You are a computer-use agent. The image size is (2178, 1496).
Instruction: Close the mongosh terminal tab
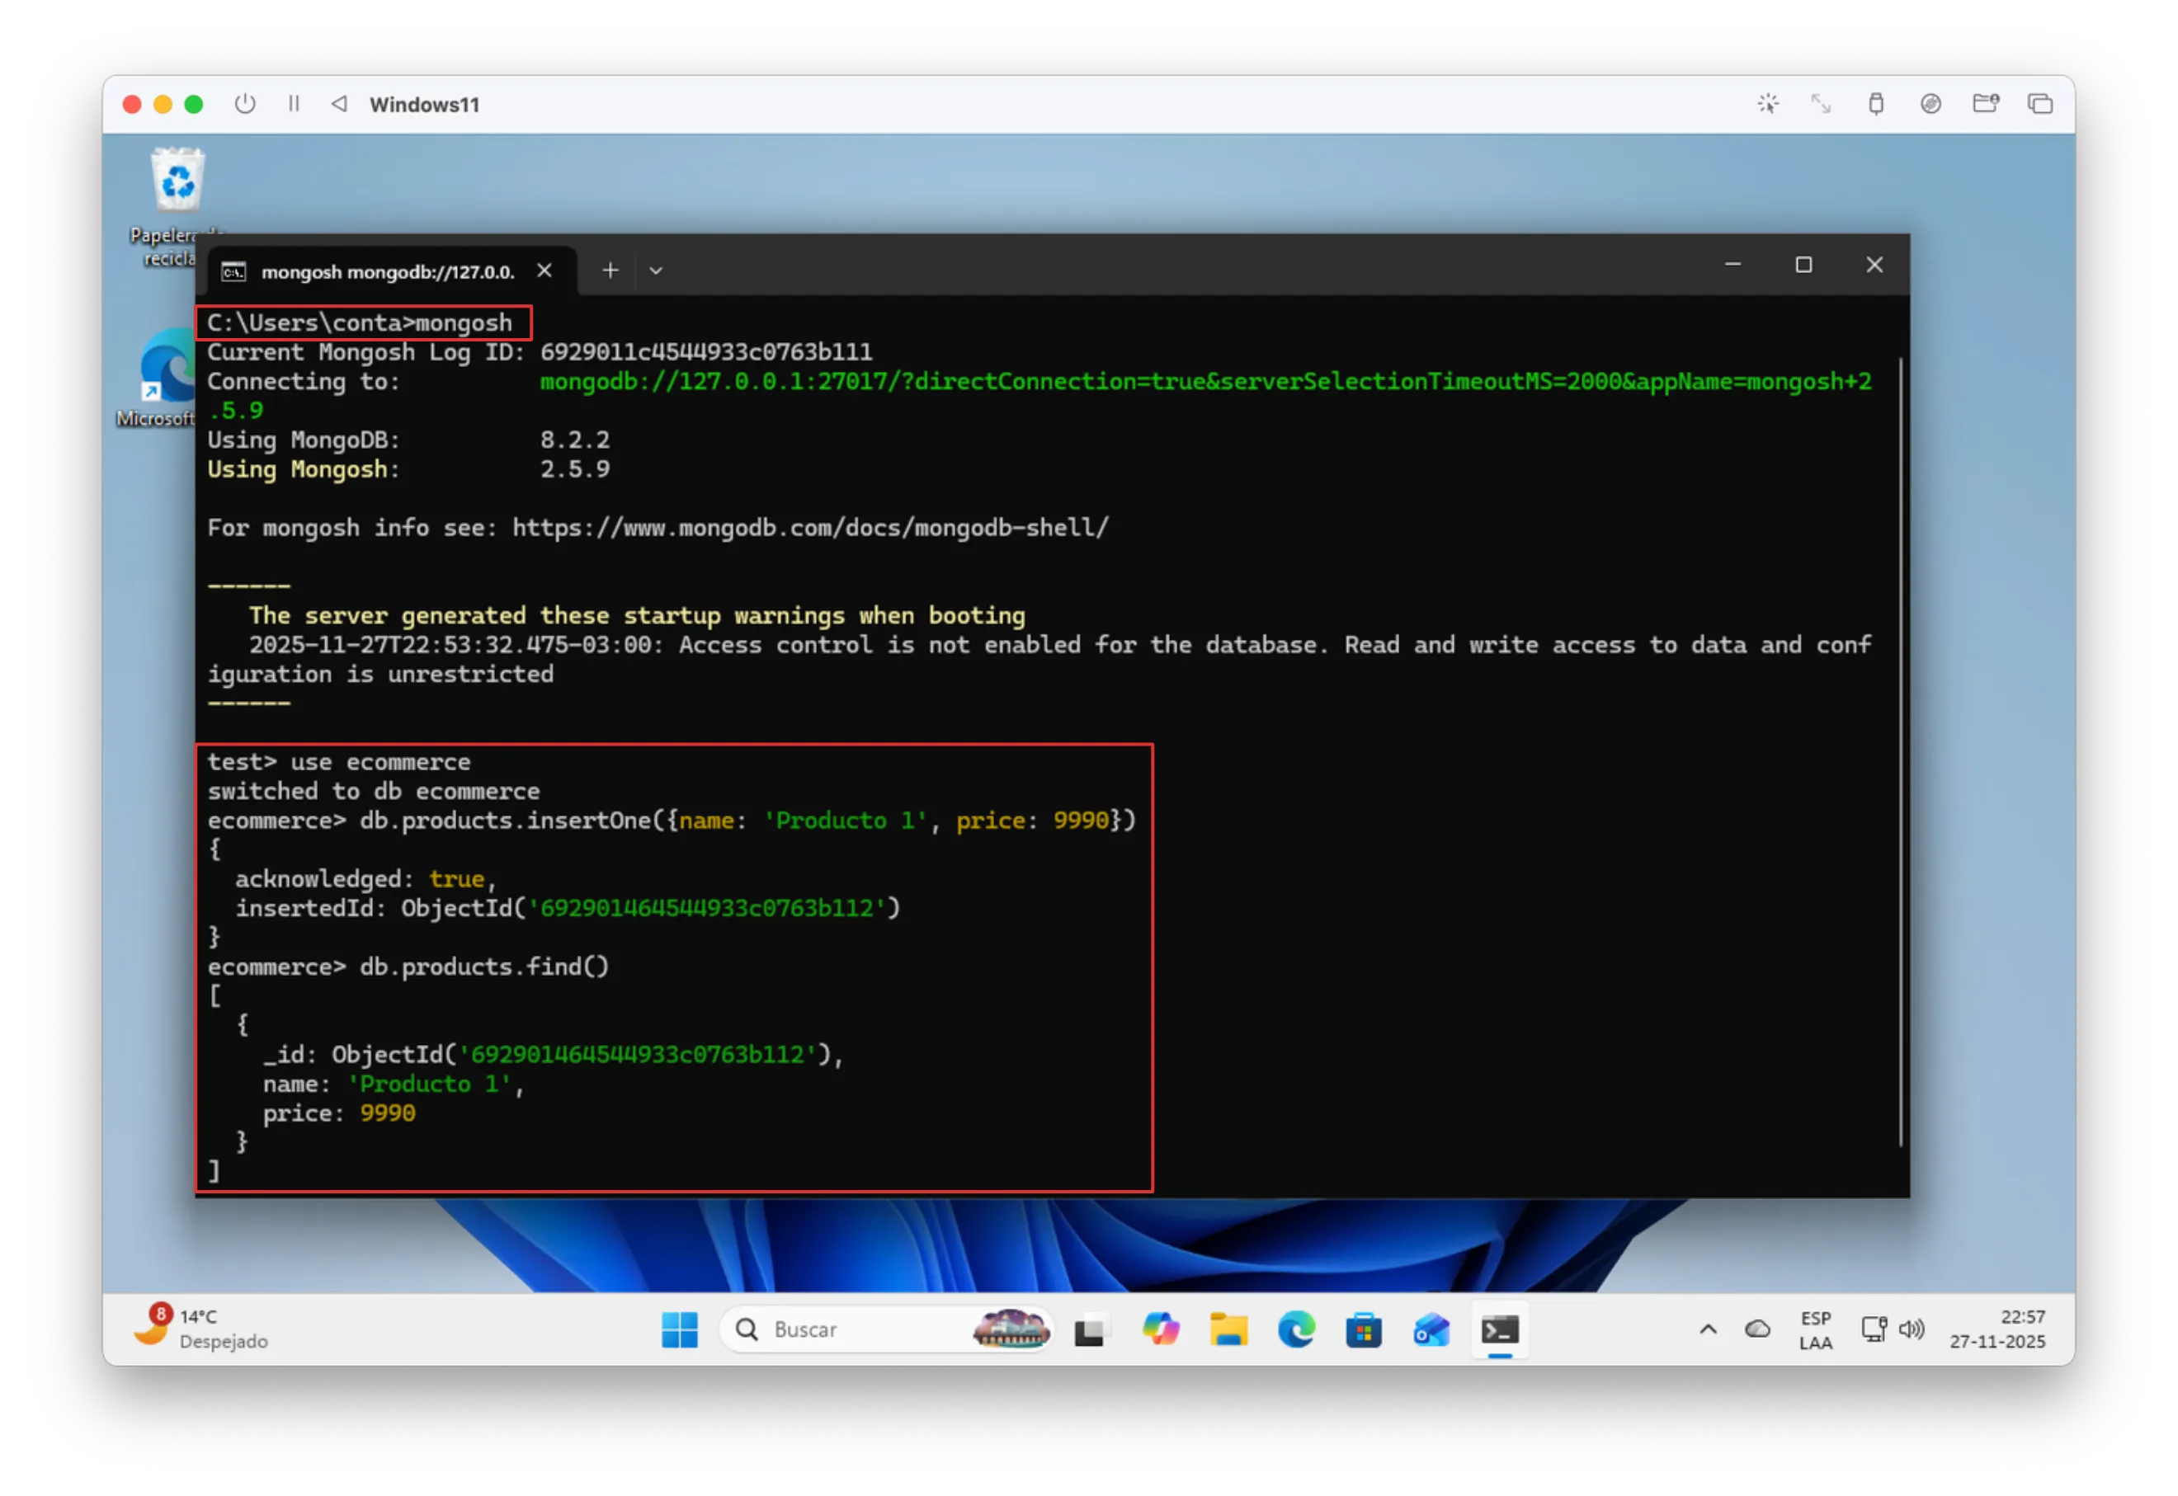point(544,271)
